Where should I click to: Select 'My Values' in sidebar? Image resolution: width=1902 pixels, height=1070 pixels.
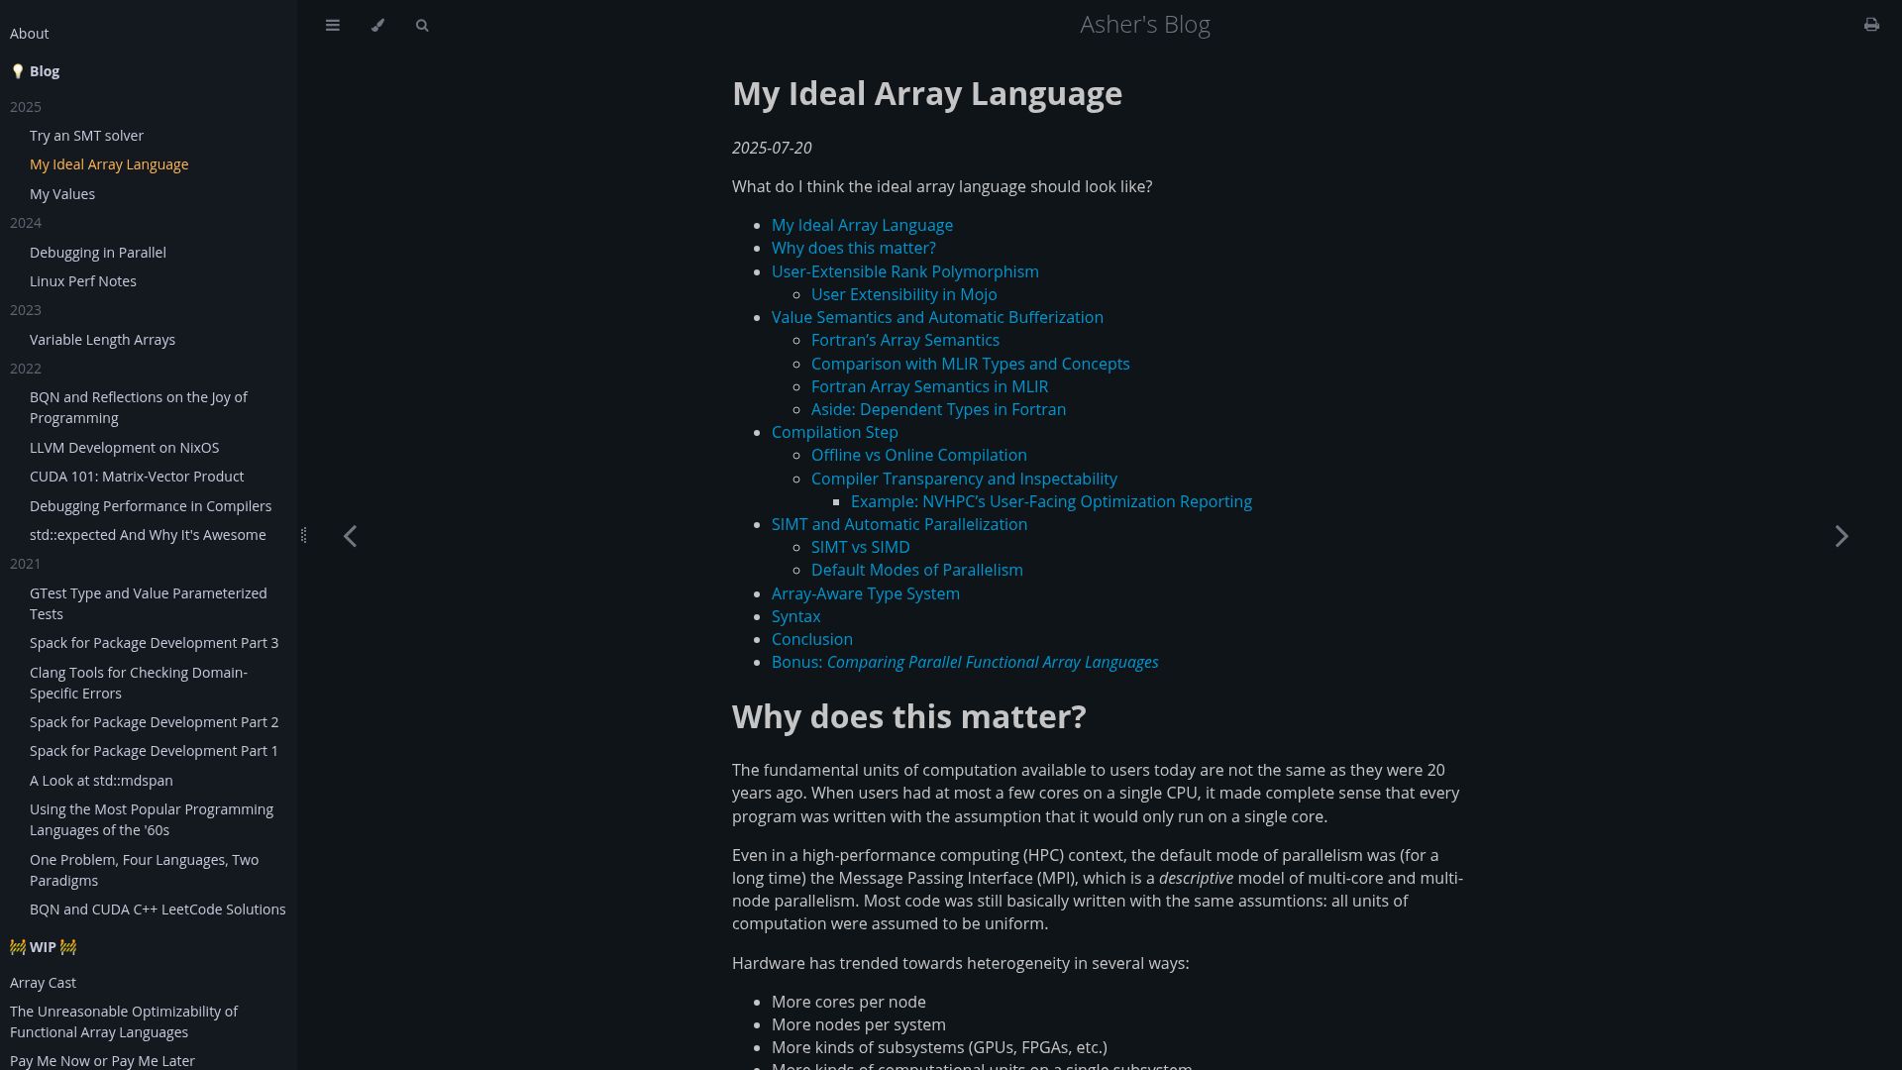click(x=62, y=194)
